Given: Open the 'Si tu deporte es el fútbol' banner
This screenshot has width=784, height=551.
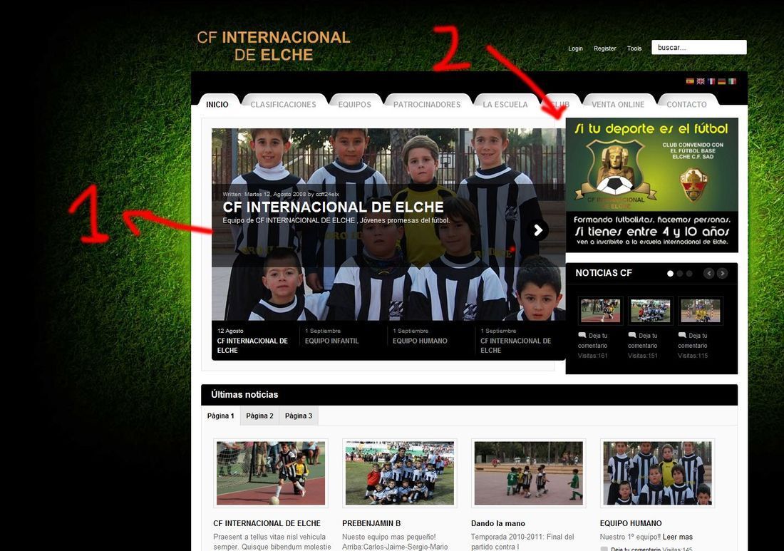Looking at the screenshot, I should click(652, 185).
